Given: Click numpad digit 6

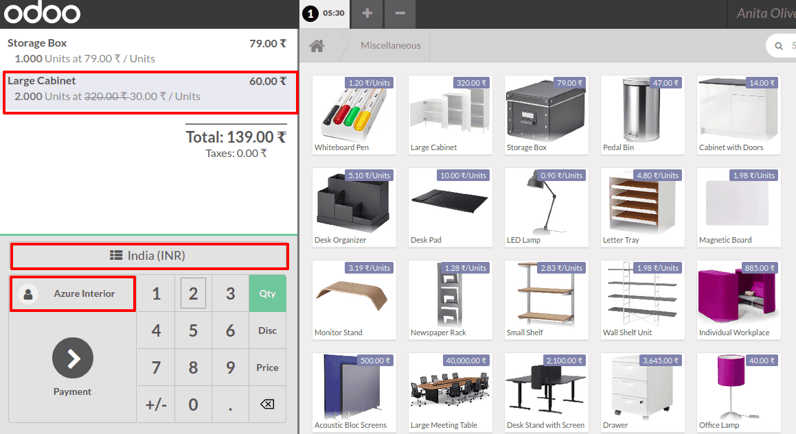Looking at the screenshot, I should 231,330.
